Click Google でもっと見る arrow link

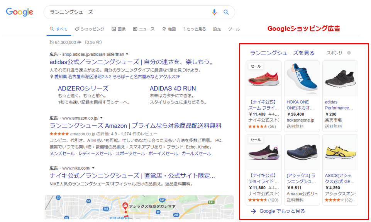tap(278, 211)
